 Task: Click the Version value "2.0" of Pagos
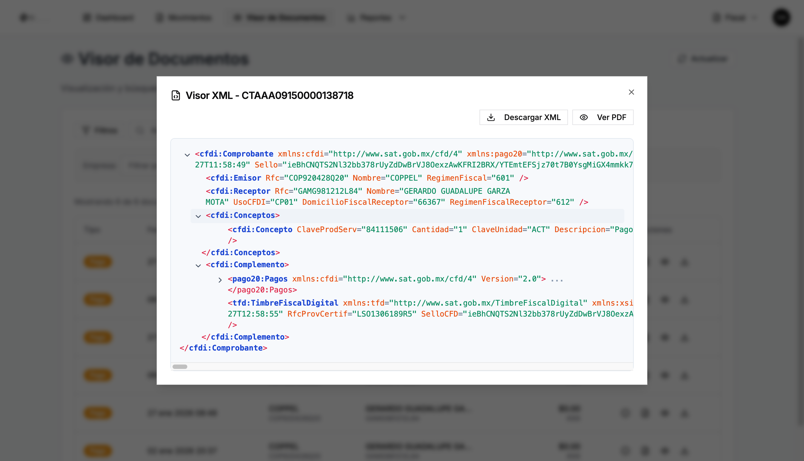[529, 279]
